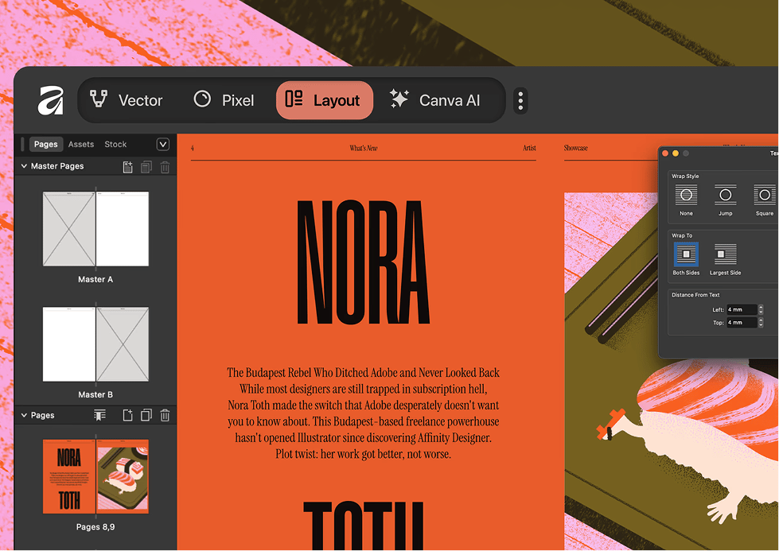Switch to the Vector studio
Image resolution: width=779 pixels, height=551 pixels.
pyautogui.click(x=127, y=100)
